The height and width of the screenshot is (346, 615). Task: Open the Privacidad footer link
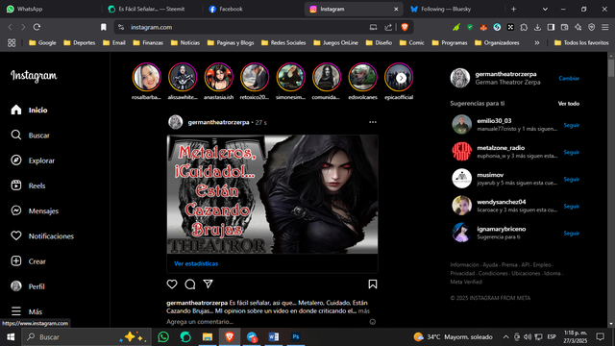coord(462,273)
